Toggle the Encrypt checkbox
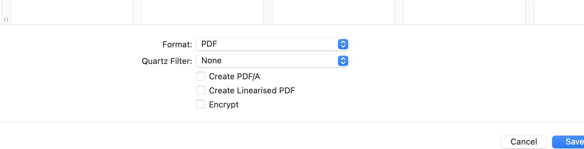This screenshot has height=149, width=584. tap(201, 105)
